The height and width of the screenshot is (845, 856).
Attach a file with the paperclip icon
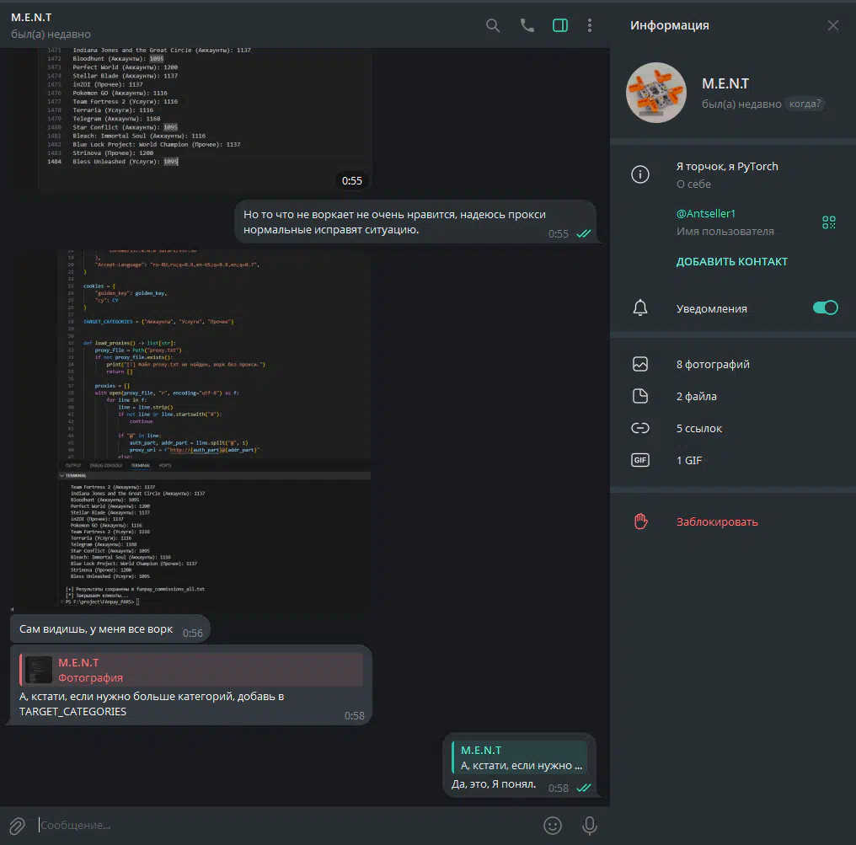pos(17,826)
